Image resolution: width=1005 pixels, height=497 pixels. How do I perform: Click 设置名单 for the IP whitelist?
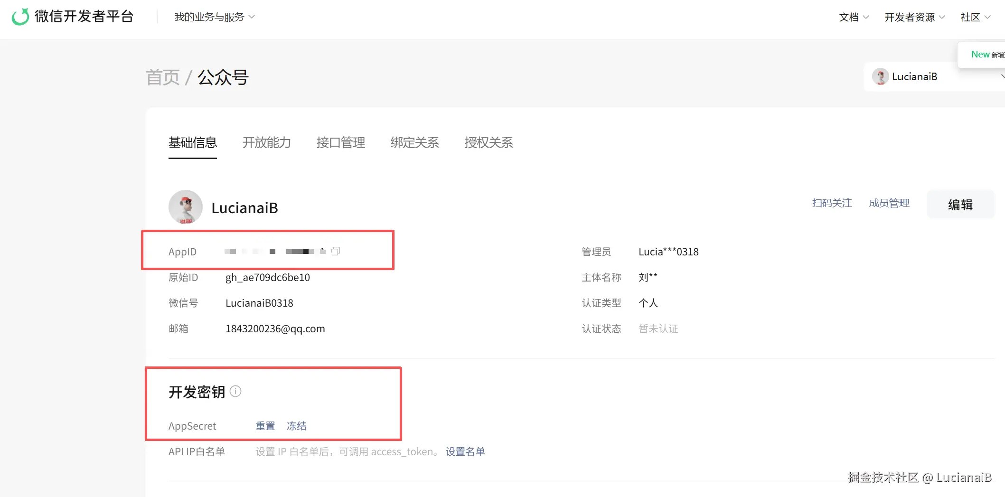point(465,451)
